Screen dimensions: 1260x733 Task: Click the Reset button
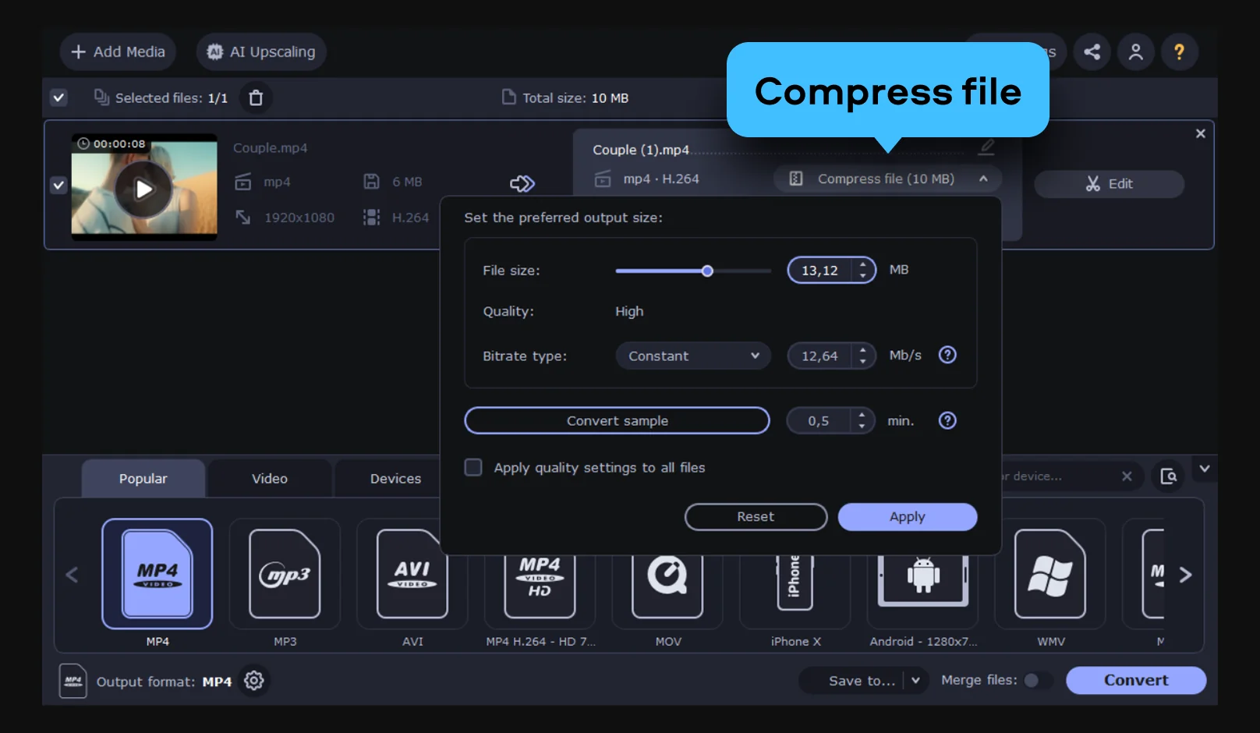[756, 517]
